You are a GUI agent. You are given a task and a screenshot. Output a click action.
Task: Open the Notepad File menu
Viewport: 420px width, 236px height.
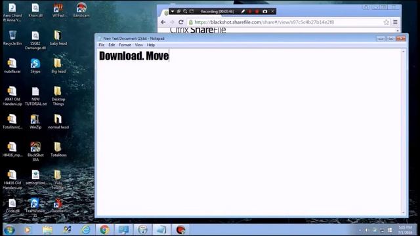click(102, 45)
